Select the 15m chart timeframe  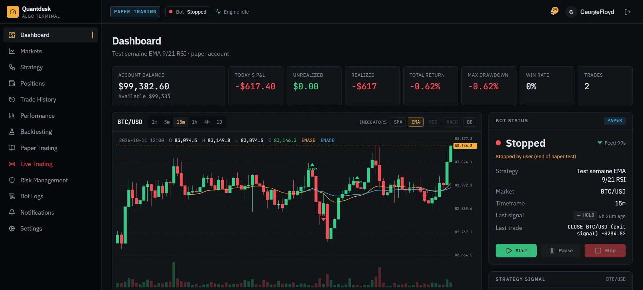(x=181, y=122)
